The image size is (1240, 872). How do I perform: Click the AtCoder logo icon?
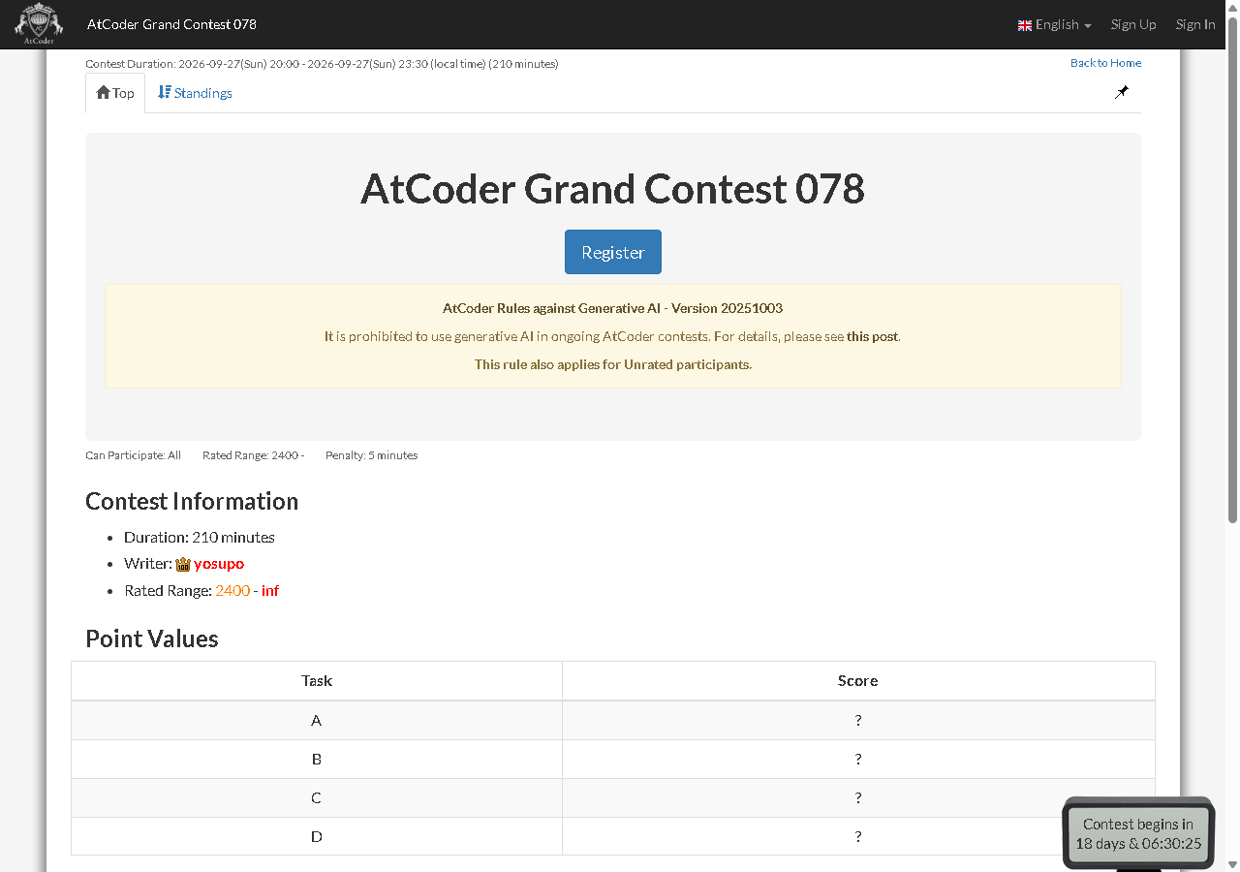coord(39,24)
